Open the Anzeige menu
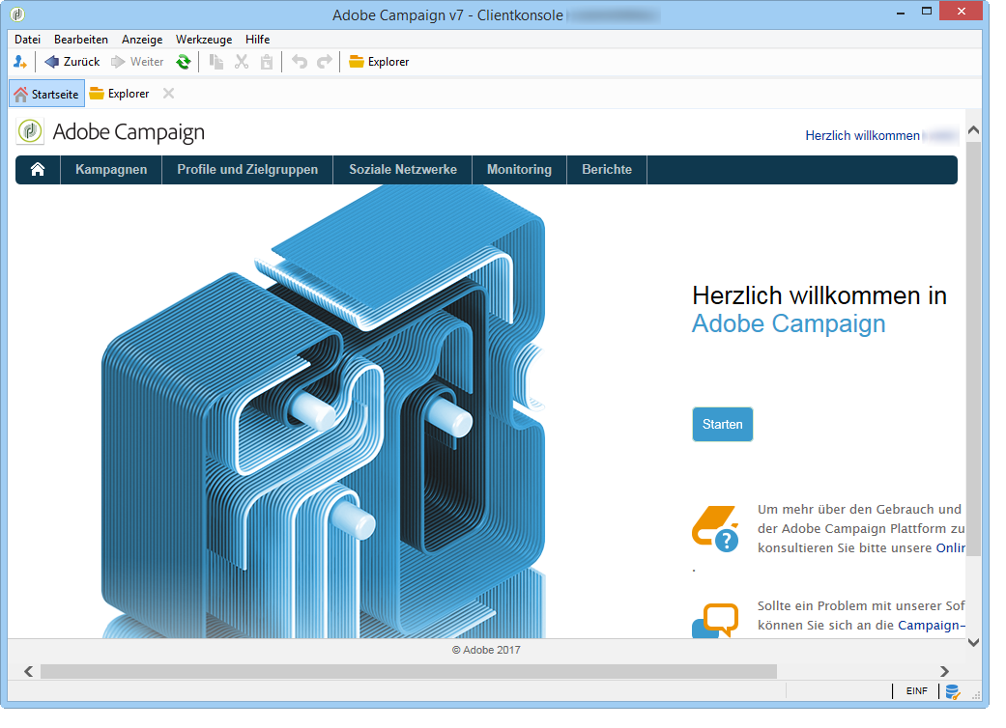The width and height of the screenshot is (1006, 728). click(x=142, y=40)
